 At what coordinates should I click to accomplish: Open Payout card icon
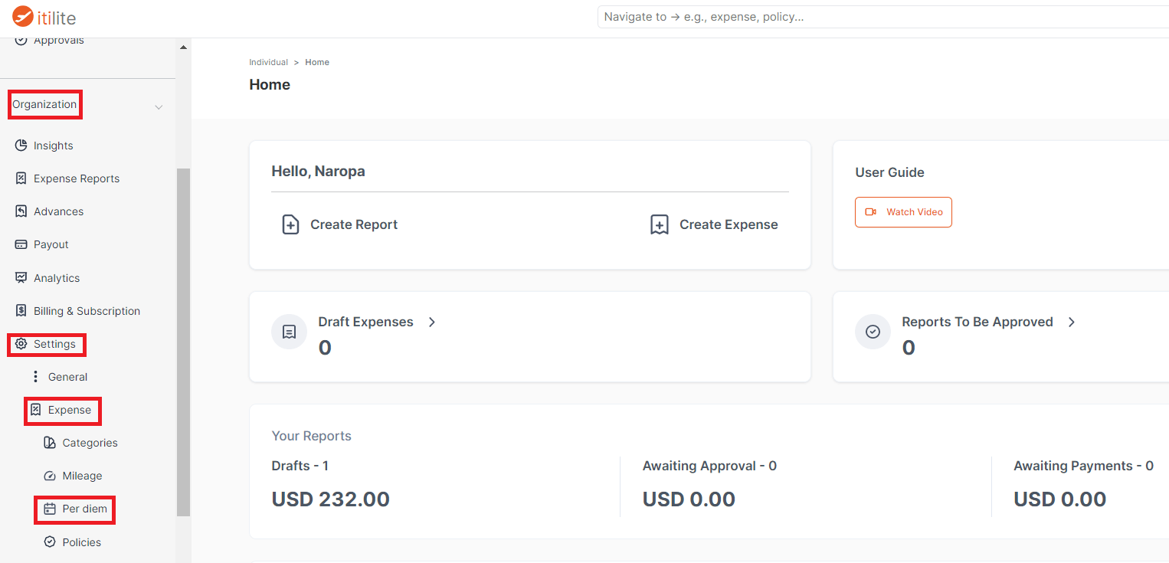(21, 244)
